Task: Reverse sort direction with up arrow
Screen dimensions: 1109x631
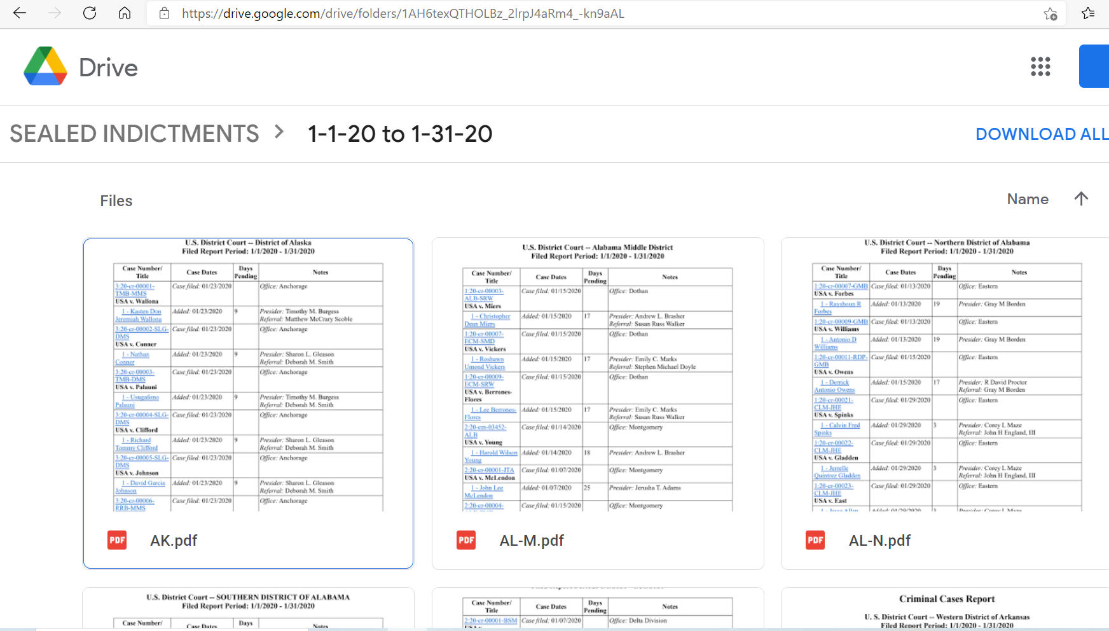Action: coord(1081,198)
